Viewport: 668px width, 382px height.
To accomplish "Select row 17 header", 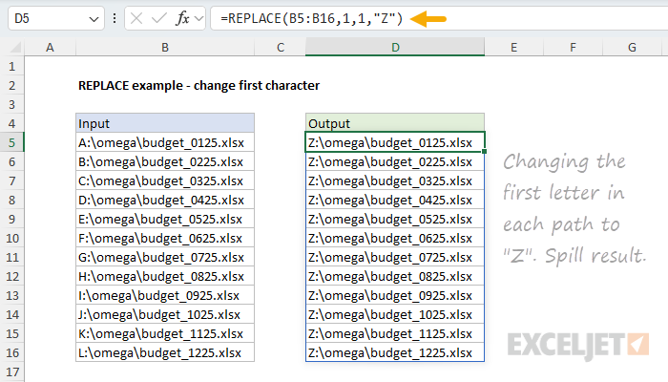I will (x=11, y=371).
